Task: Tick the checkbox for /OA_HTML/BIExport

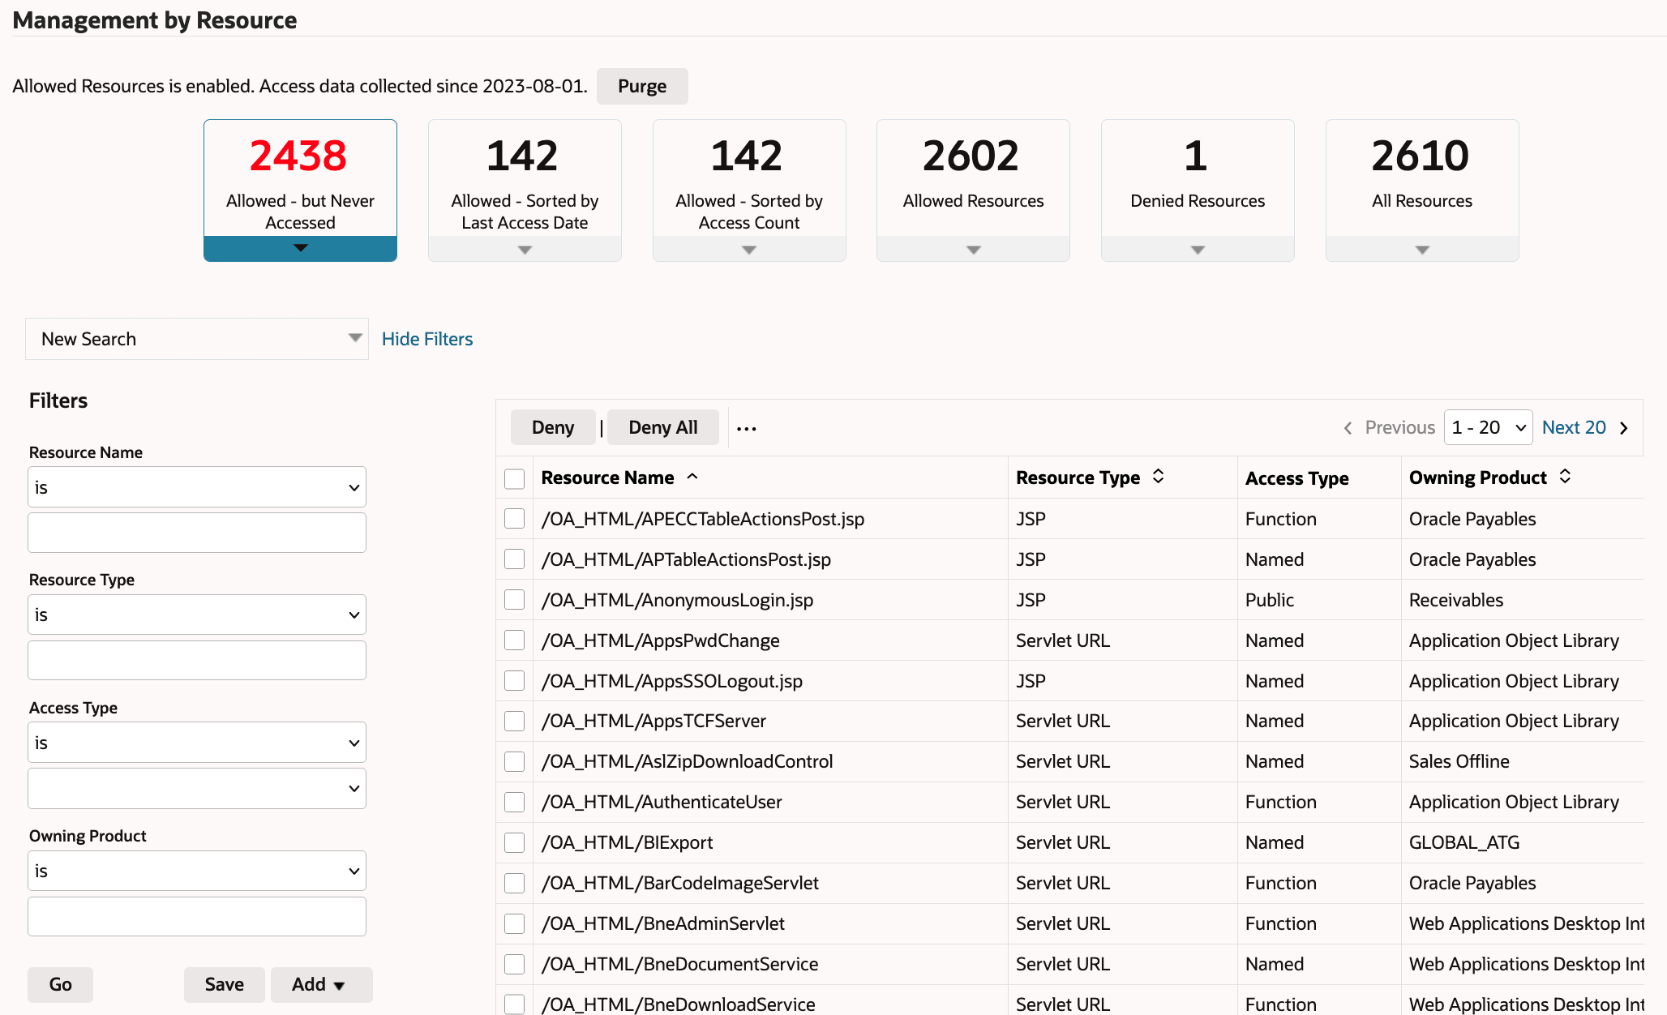Action: click(x=514, y=842)
